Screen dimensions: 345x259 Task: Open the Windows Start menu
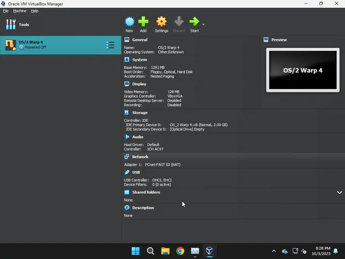click(x=135, y=251)
